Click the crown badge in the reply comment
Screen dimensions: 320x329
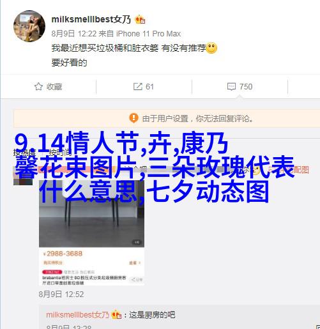point(116,314)
